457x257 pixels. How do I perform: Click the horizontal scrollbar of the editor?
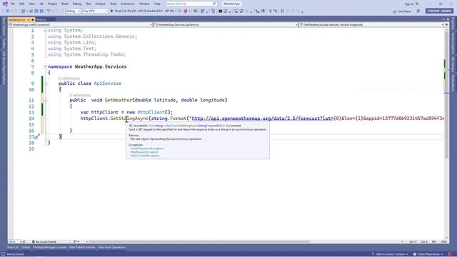(199, 242)
